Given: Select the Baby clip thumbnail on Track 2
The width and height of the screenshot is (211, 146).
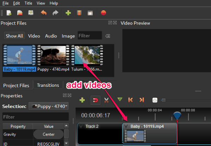Looking at the screenshot, I should tap(135, 136).
